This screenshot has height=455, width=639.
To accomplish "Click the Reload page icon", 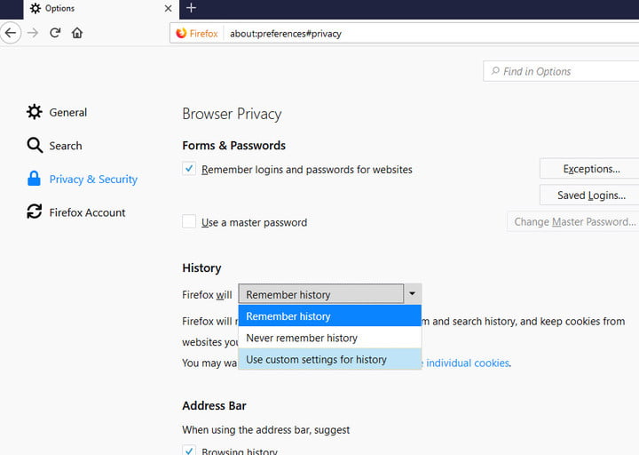I will coord(55,33).
